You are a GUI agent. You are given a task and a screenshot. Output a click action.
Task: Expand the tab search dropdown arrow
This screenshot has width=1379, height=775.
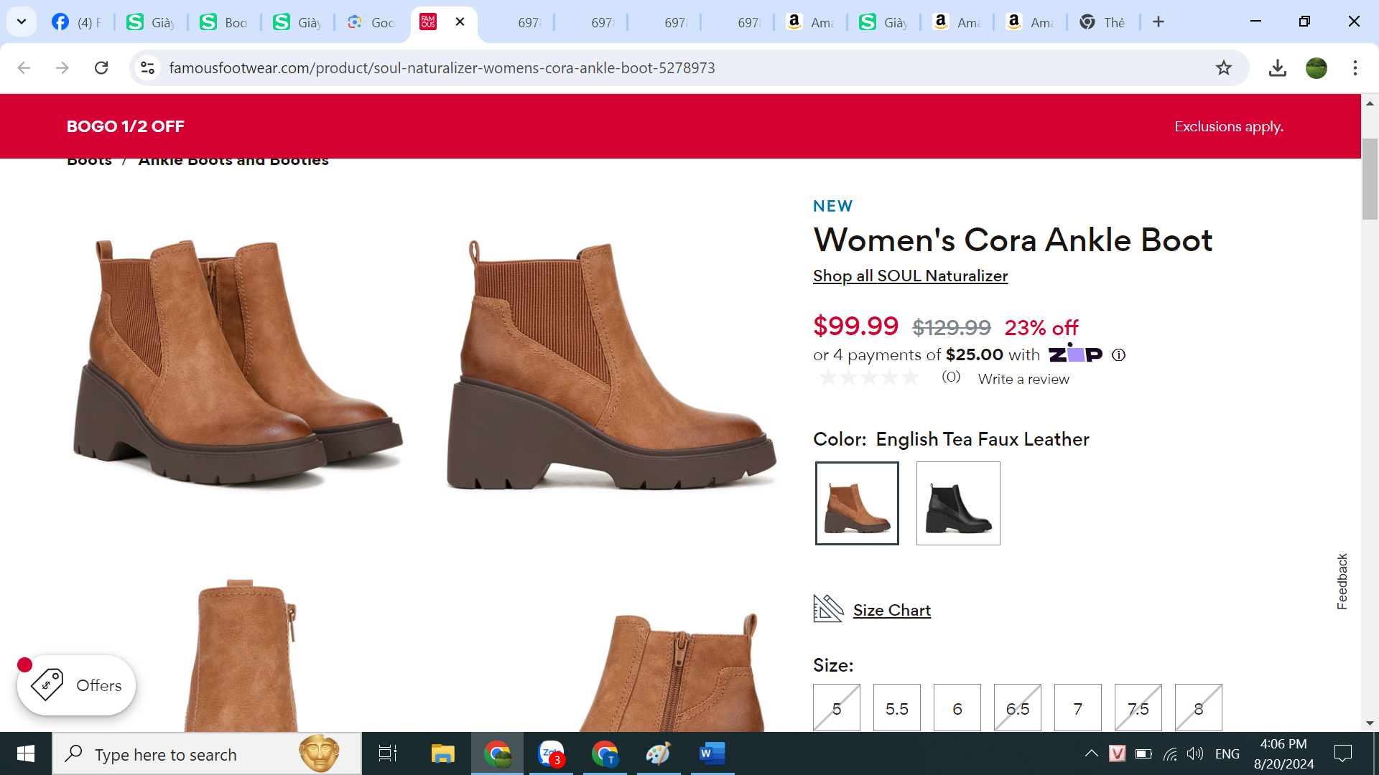pos(22,22)
